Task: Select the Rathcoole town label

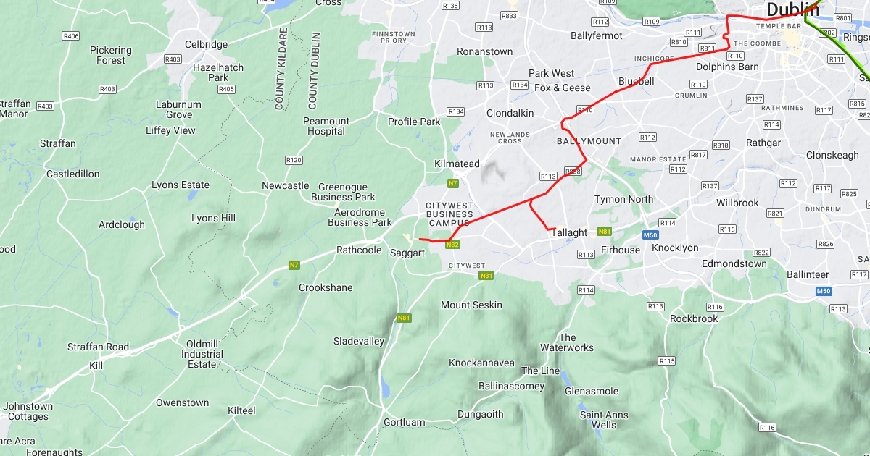Action: [x=359, y=250]
